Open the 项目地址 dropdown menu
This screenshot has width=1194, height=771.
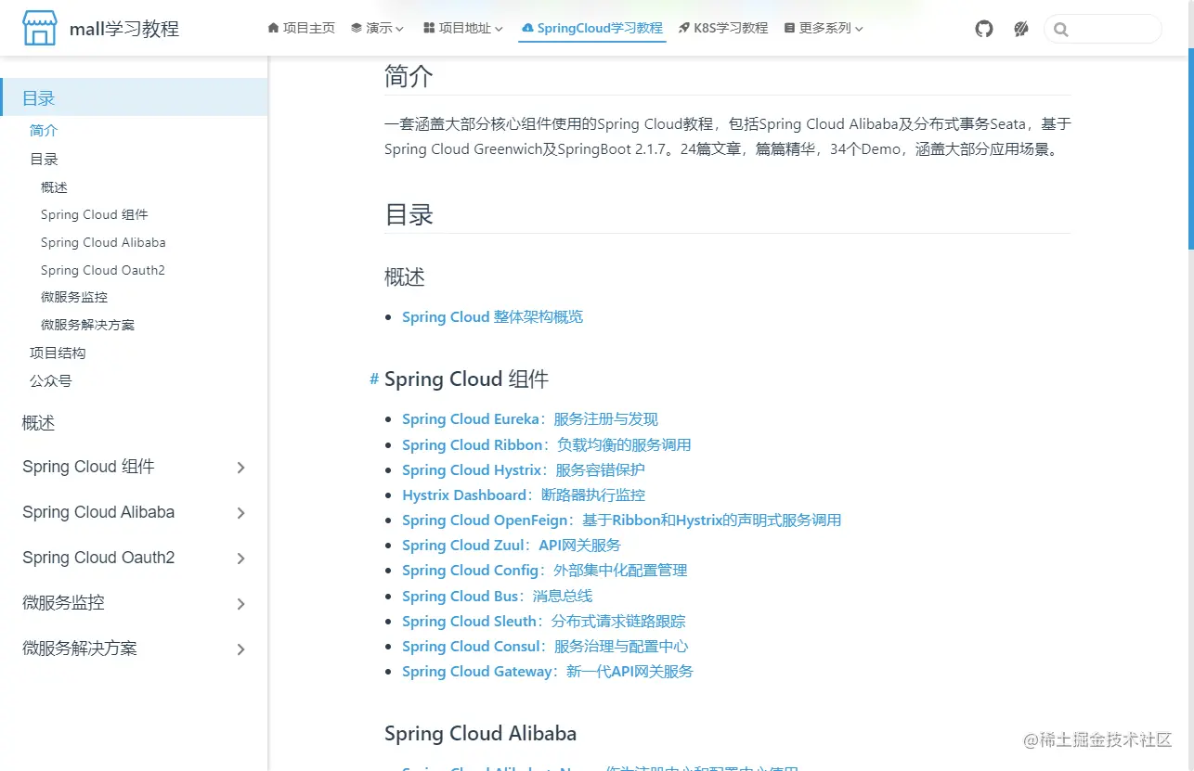click(463, 29)
